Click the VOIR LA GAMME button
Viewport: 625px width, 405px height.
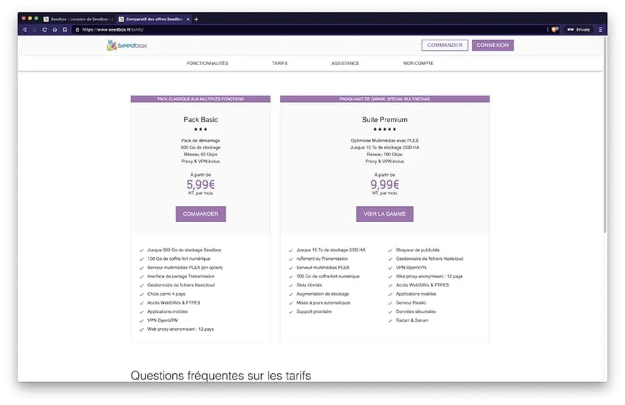385,214
